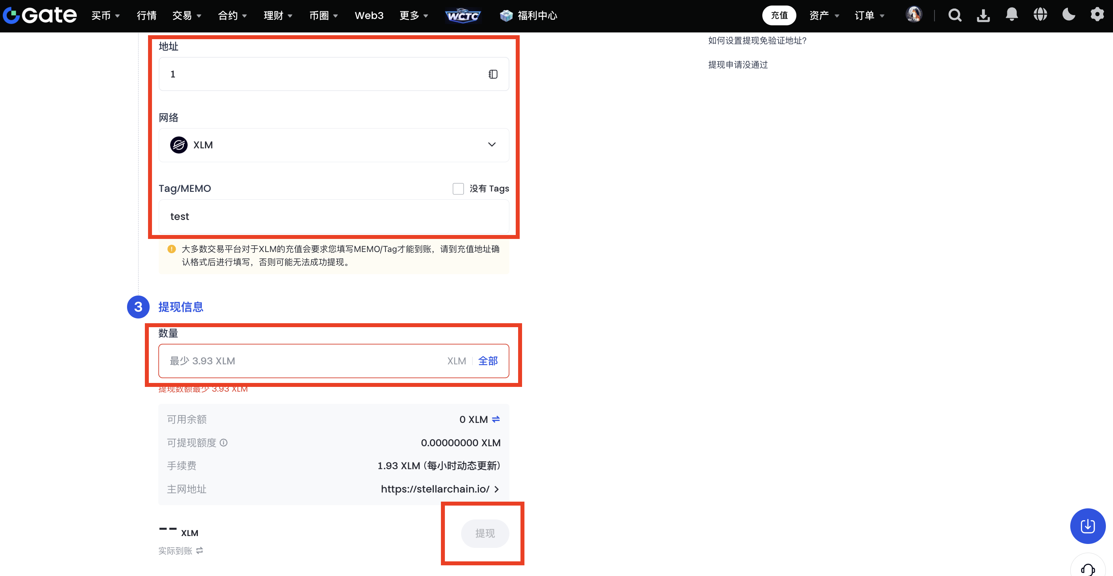Click the swap icon next to 0 XLM balance
Image resolution: width=1113 pixels, height=576 pixels.
coord(496,419)
